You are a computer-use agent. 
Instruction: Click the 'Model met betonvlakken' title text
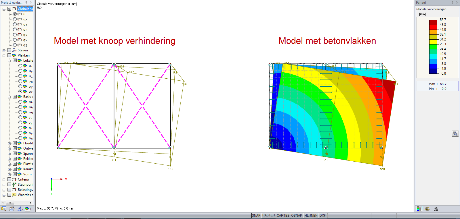click(x=327, y=41)
